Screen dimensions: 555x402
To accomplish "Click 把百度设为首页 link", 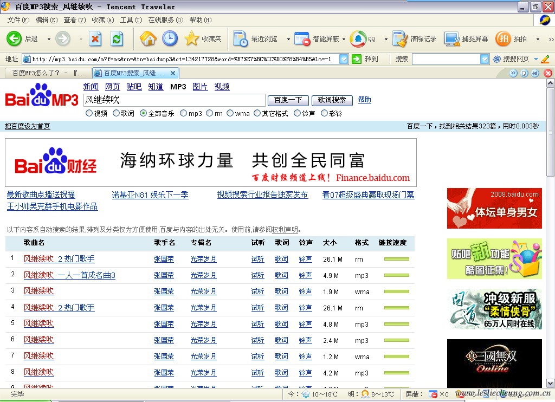I will click(27, 126).
